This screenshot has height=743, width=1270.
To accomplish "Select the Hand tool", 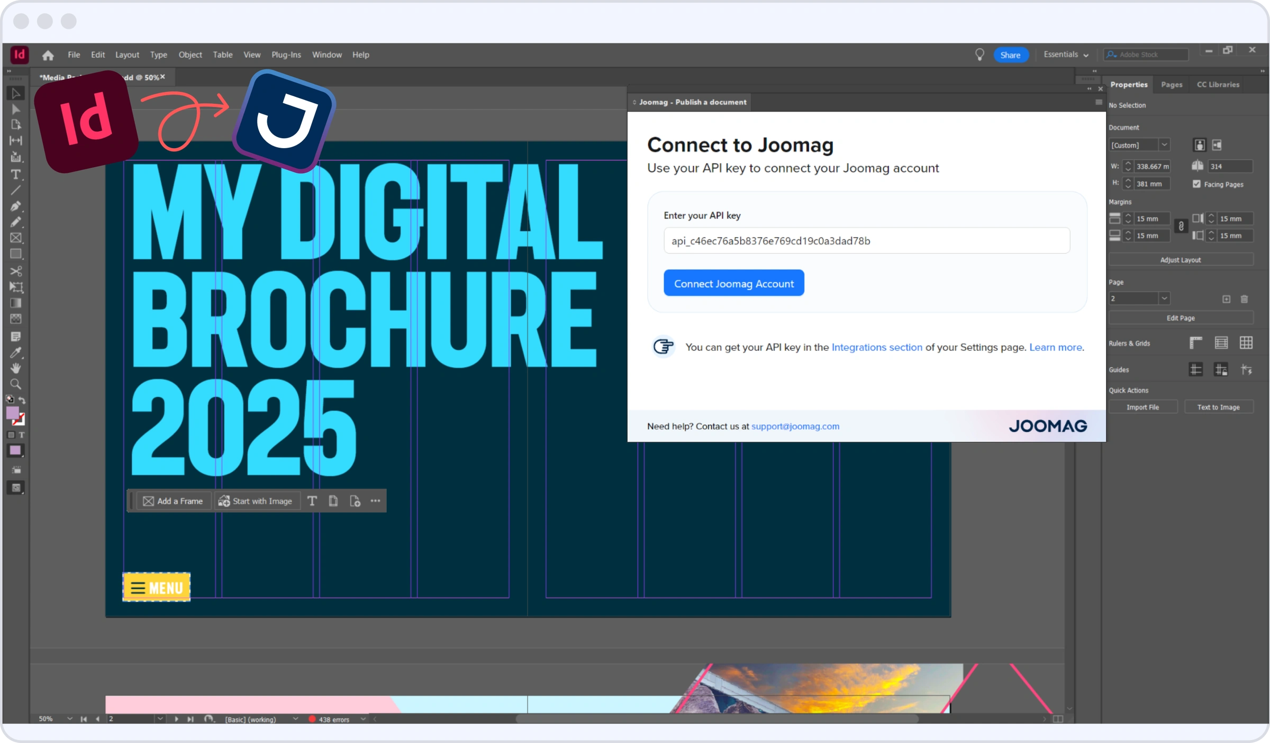I will [x=16, y=368].
